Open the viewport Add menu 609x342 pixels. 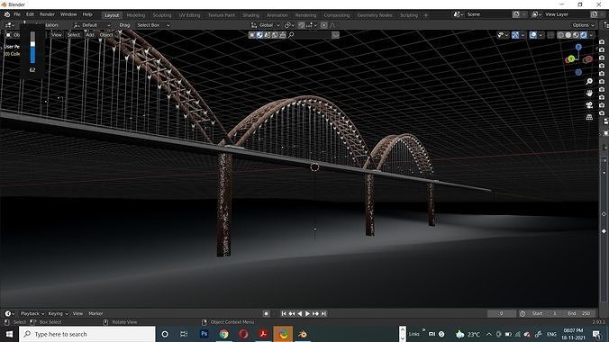coord(90,35)
